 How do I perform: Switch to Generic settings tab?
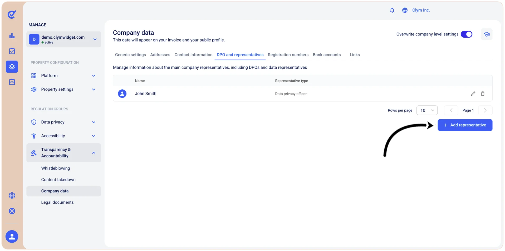pyautogui.click(x=130, y=55)
